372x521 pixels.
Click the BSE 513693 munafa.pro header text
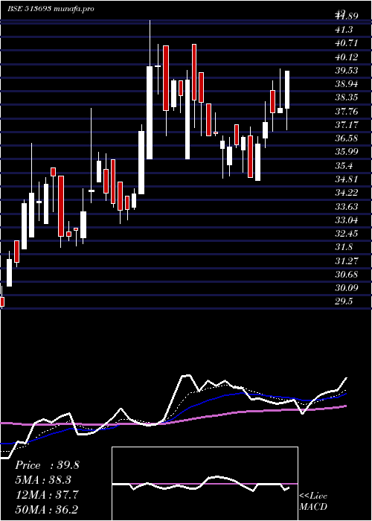(x=51, y=9)
